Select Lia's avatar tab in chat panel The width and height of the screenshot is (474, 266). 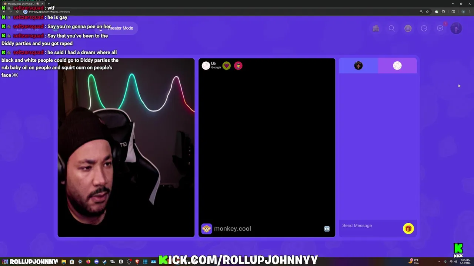click(397, 66)
